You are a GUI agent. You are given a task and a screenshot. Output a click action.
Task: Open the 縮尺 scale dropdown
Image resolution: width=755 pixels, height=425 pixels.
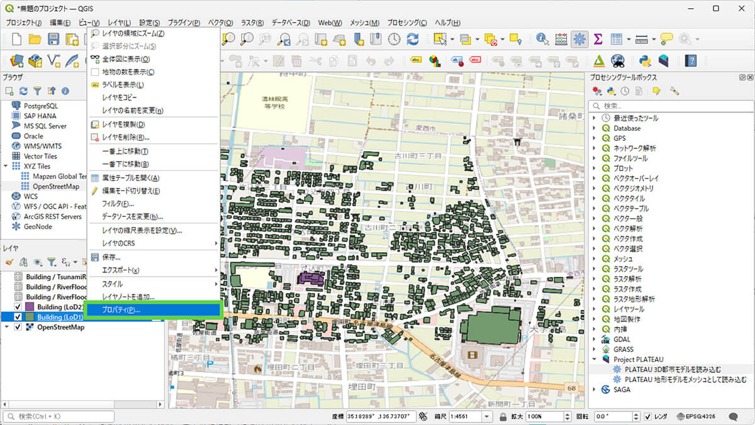tap(488, 417)
